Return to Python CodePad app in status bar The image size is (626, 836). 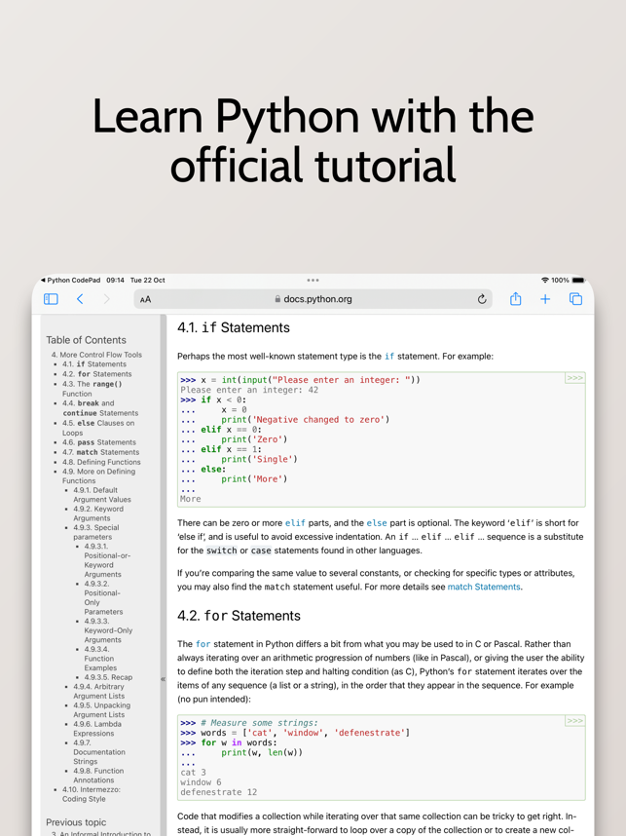click(70, 280)
